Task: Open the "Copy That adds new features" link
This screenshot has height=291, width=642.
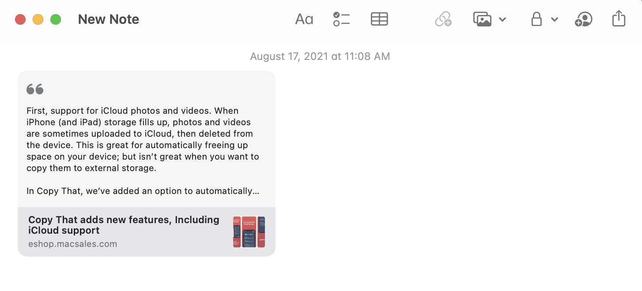Action: point(124,225)
